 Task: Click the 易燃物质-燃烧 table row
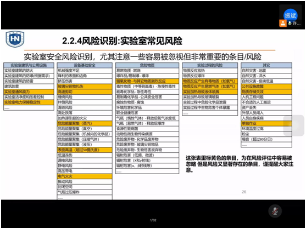point(147,71)
